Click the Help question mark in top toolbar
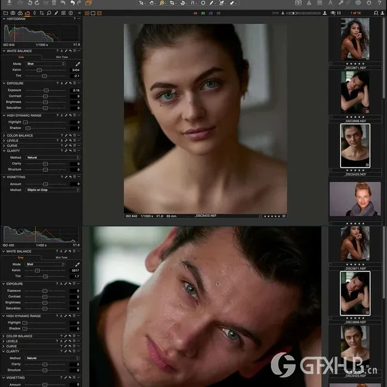The width and height of the screenshot is (387, 387). (x=380, y=3)
